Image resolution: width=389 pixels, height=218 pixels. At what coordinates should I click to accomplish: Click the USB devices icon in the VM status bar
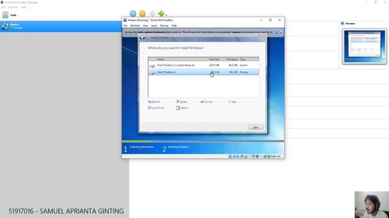coord(246,156)
